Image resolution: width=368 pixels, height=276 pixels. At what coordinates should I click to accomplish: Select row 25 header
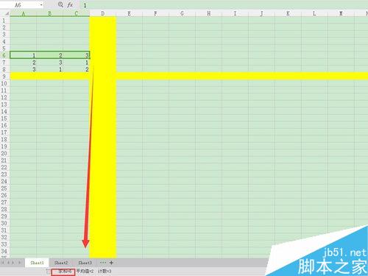point(4,188)
